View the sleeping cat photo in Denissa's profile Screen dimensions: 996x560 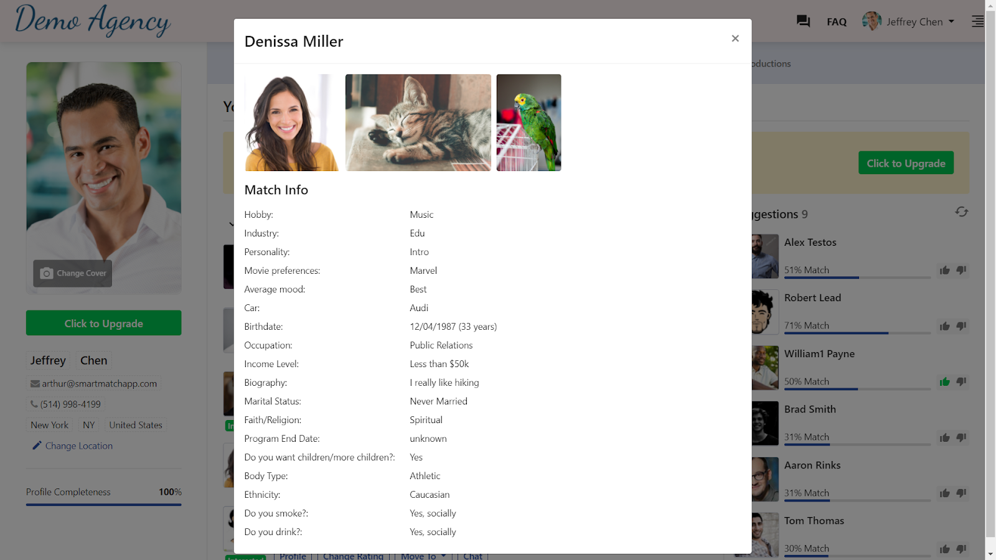(418, 122)
